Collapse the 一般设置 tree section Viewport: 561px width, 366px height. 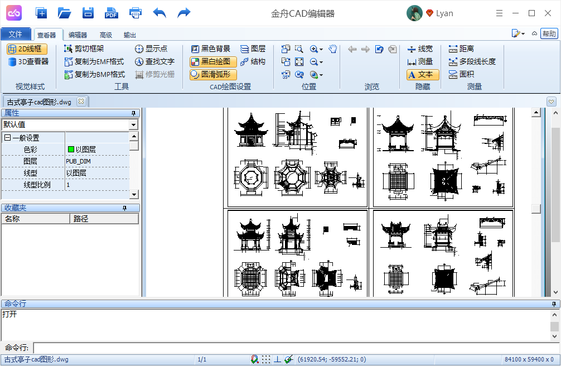[7, 138]
